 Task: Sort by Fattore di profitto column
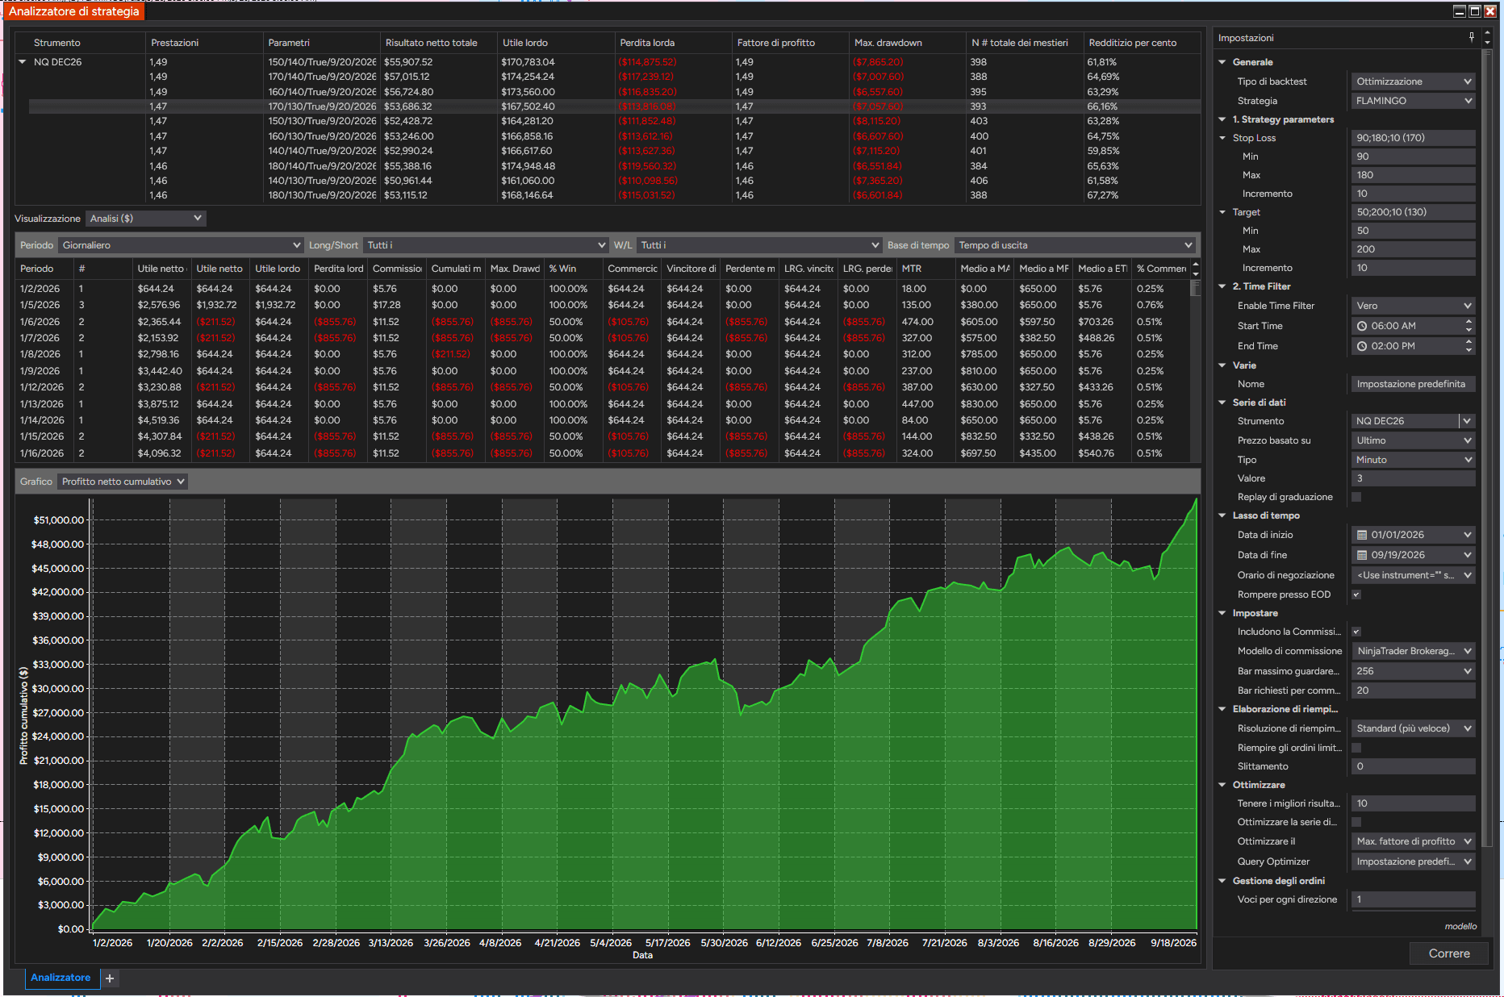tap(789, 43)
